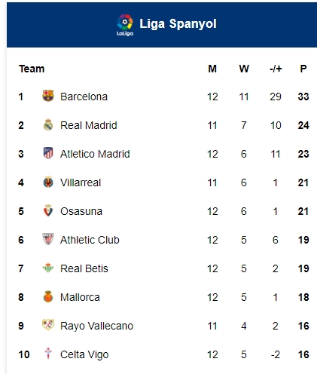The image size is (317, 374).
Task: Click the LaLiga logo in header
Action: 125,25
